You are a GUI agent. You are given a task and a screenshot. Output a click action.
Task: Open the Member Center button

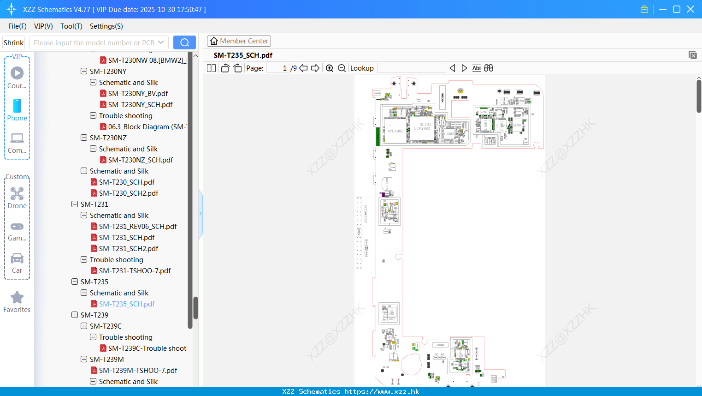pyautogui.click(x=239, y=41)
